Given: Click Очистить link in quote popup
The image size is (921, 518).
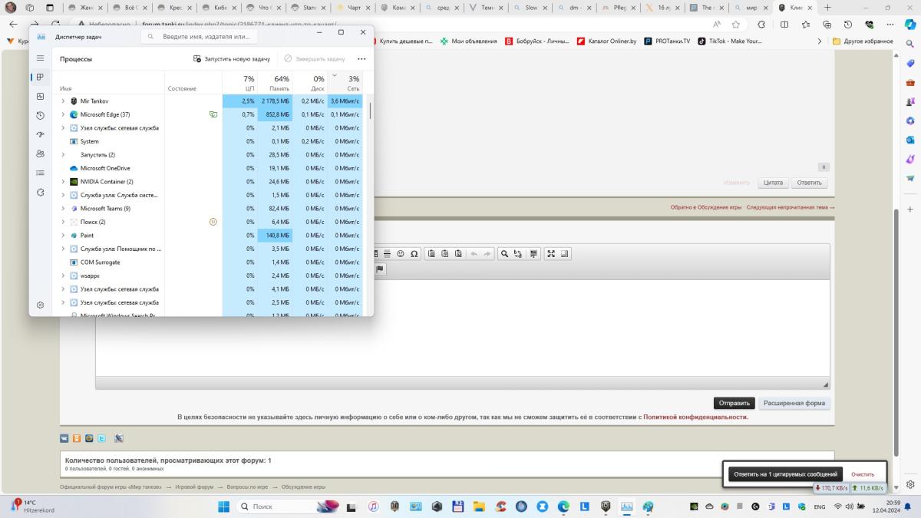Looking at the screenshot, I should pos(863,474).
